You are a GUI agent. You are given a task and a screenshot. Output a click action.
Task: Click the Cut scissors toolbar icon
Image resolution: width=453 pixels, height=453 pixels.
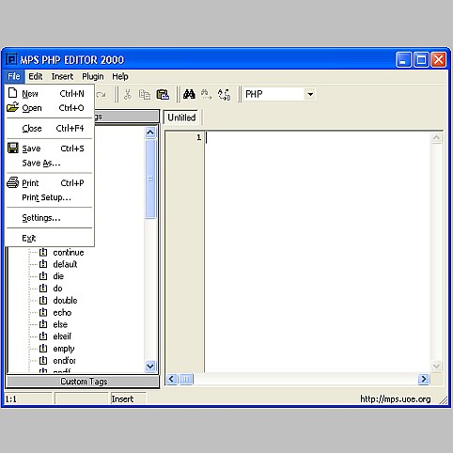click(128, 94)
